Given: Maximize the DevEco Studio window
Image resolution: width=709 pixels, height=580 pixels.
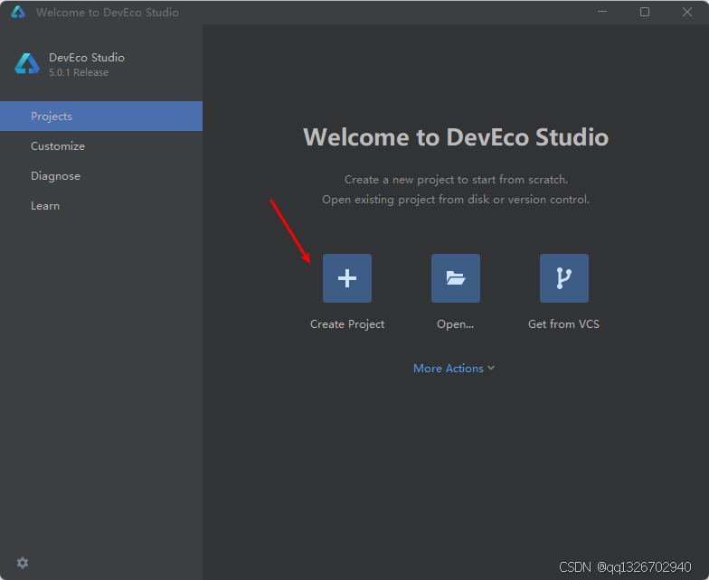Looking at the screenshot, I should pos(644,12).
